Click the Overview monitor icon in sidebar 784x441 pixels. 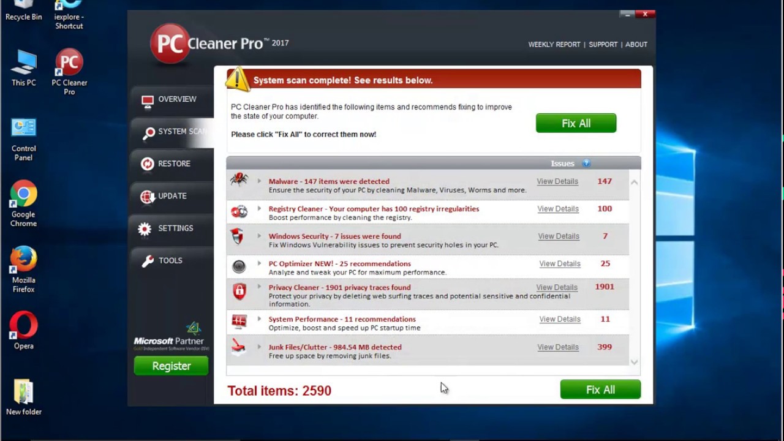147,102
